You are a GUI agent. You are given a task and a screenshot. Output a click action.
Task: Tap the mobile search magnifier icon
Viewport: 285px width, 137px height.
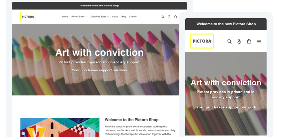pos(230,41)
